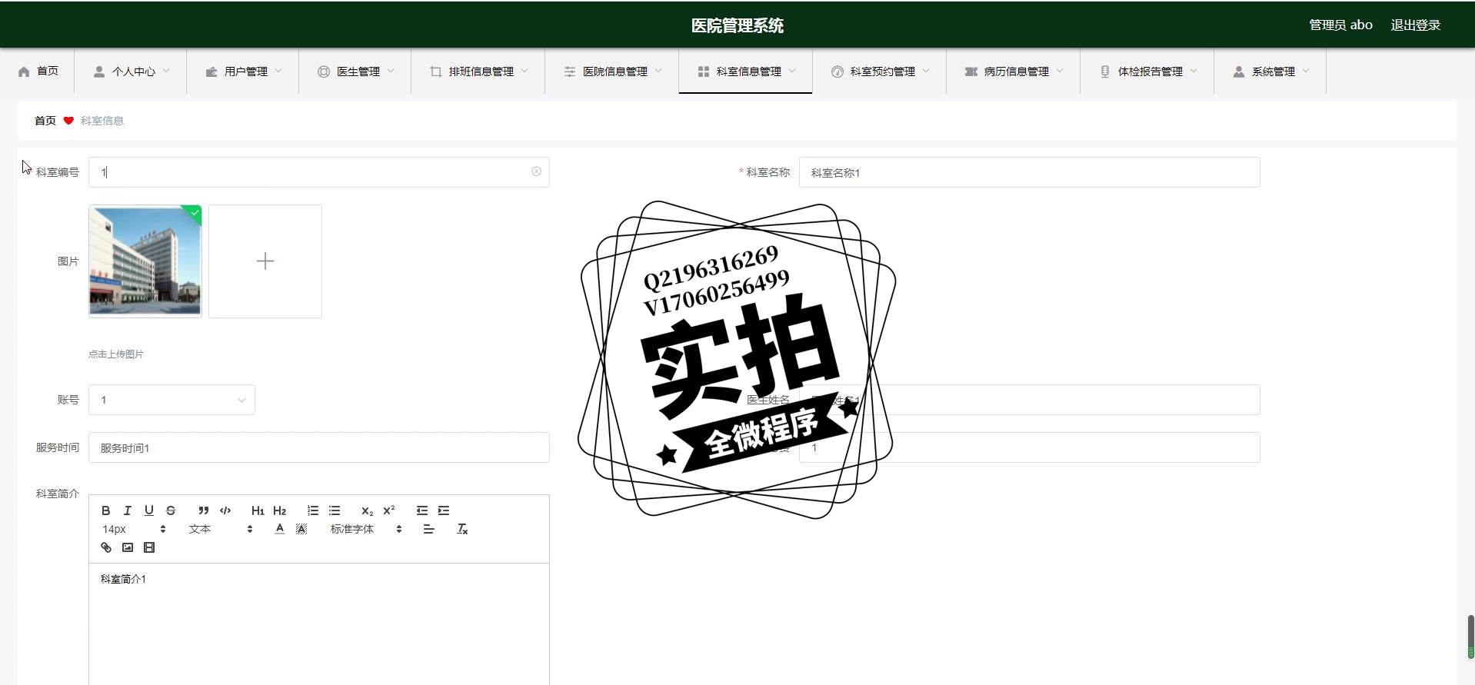Click the plus icon to upload a picture
This screenshot has width=1475, height=685.
coord(265,261)
